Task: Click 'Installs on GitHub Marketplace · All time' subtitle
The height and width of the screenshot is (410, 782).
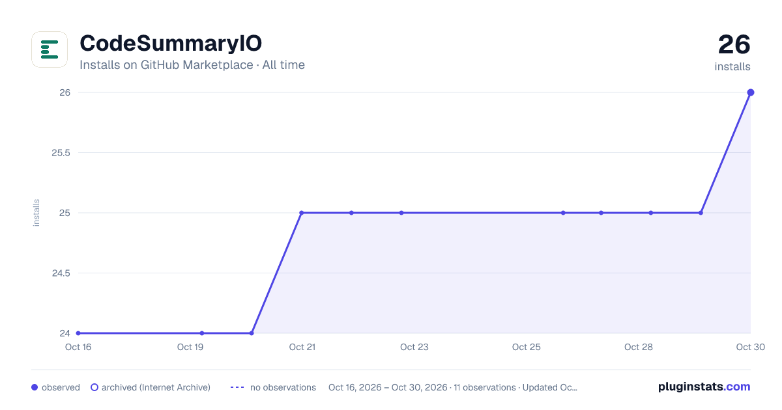Action: [x=192, y=65]
